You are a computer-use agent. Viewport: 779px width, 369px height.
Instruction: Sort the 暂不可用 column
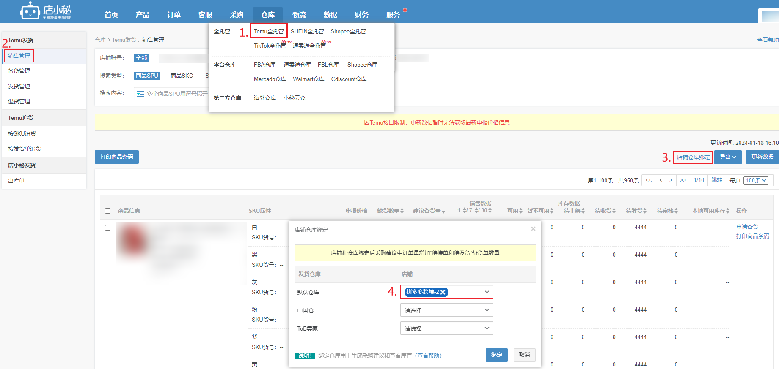[552, 211]
